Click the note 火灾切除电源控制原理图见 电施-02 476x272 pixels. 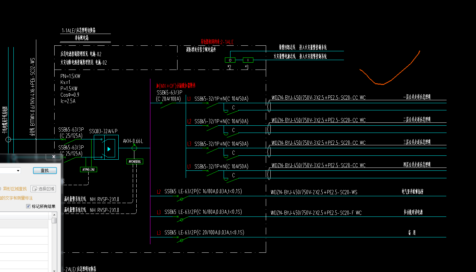(x=84, y=62)
